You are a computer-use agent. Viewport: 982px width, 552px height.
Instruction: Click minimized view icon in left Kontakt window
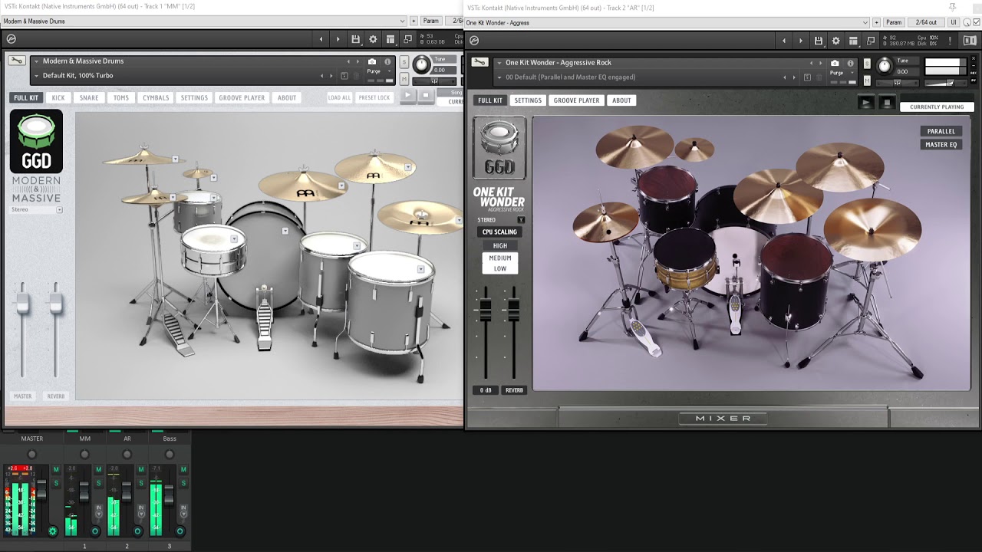pyautogui.click(x=407, y=39)
